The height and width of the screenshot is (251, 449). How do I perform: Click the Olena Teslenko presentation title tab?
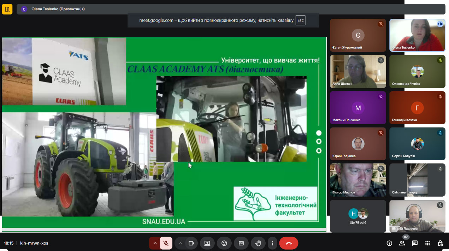(58, 9)
